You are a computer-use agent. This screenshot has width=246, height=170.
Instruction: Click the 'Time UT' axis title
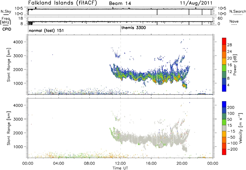(x=120, y=168)
